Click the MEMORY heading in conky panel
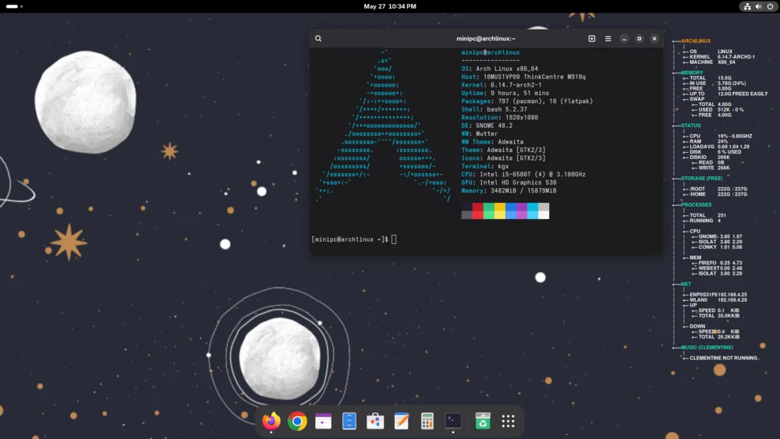 pyautogui.click(x=692, y=73)
